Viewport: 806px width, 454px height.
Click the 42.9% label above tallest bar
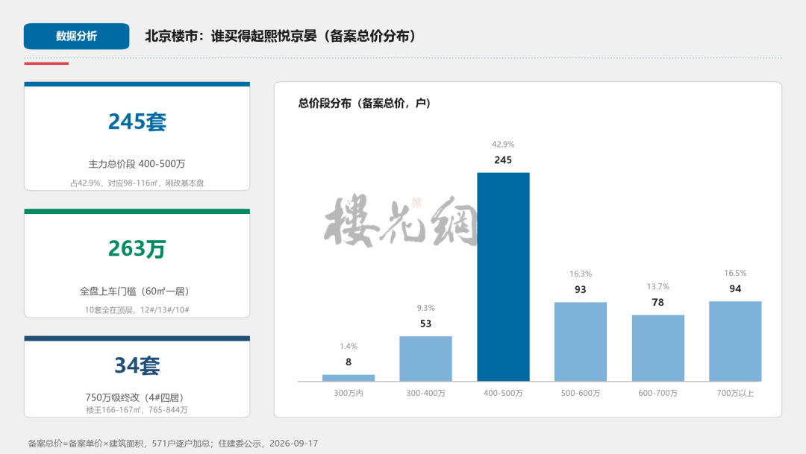[x=503, y=145]
